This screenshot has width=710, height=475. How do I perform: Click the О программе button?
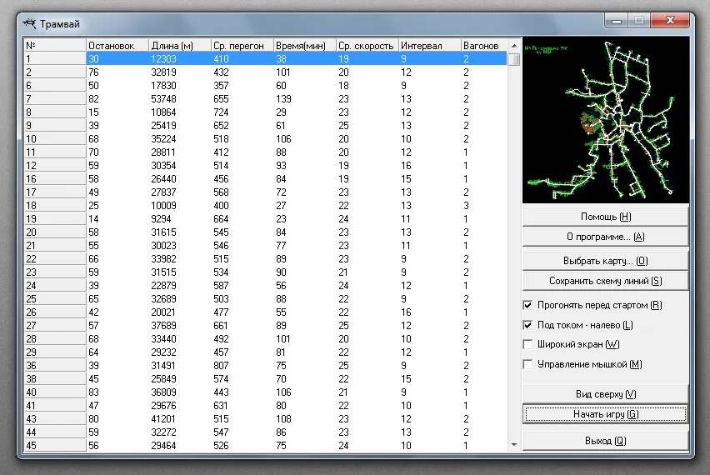[x=605, y=237]
